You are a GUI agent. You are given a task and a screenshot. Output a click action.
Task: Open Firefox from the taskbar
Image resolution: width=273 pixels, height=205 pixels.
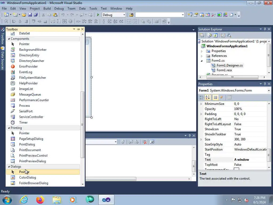click(x=40, y=200)
